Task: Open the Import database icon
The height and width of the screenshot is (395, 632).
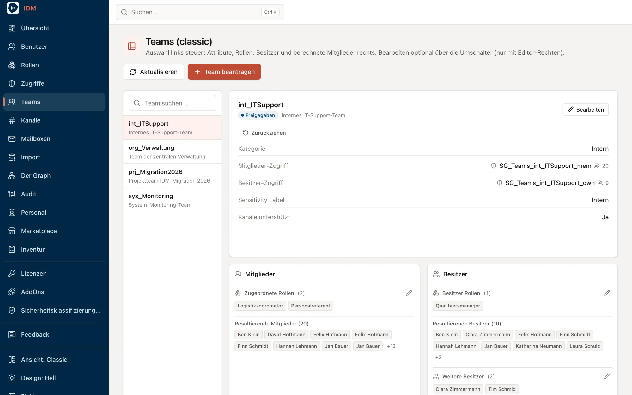Action: 12,157
